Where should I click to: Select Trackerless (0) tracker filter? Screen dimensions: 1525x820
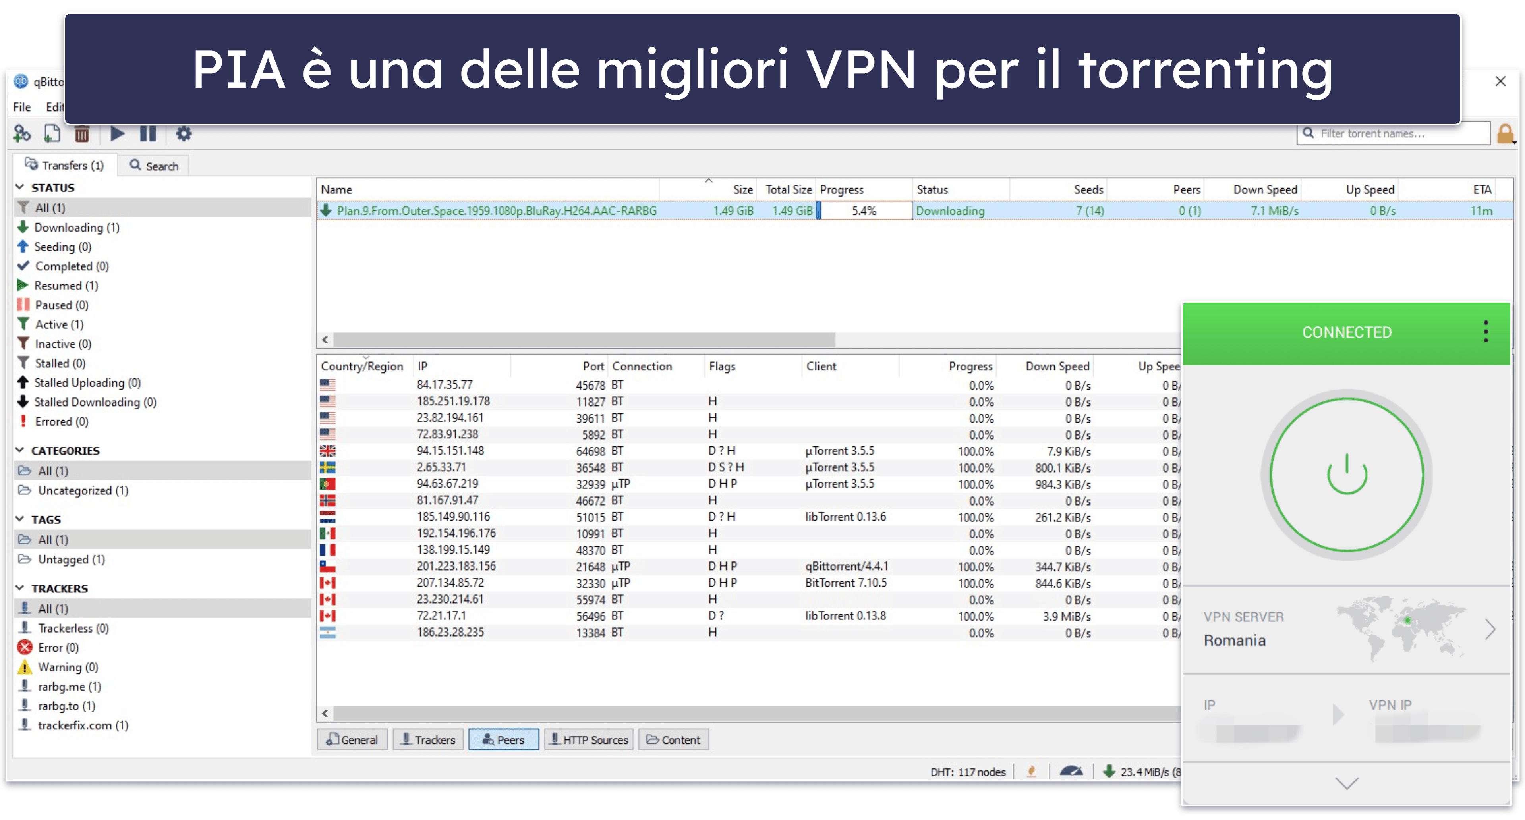point(64,628)
